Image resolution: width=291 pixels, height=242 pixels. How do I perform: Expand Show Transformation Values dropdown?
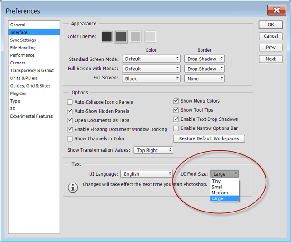pyautogui.click(x=153, y=150)
